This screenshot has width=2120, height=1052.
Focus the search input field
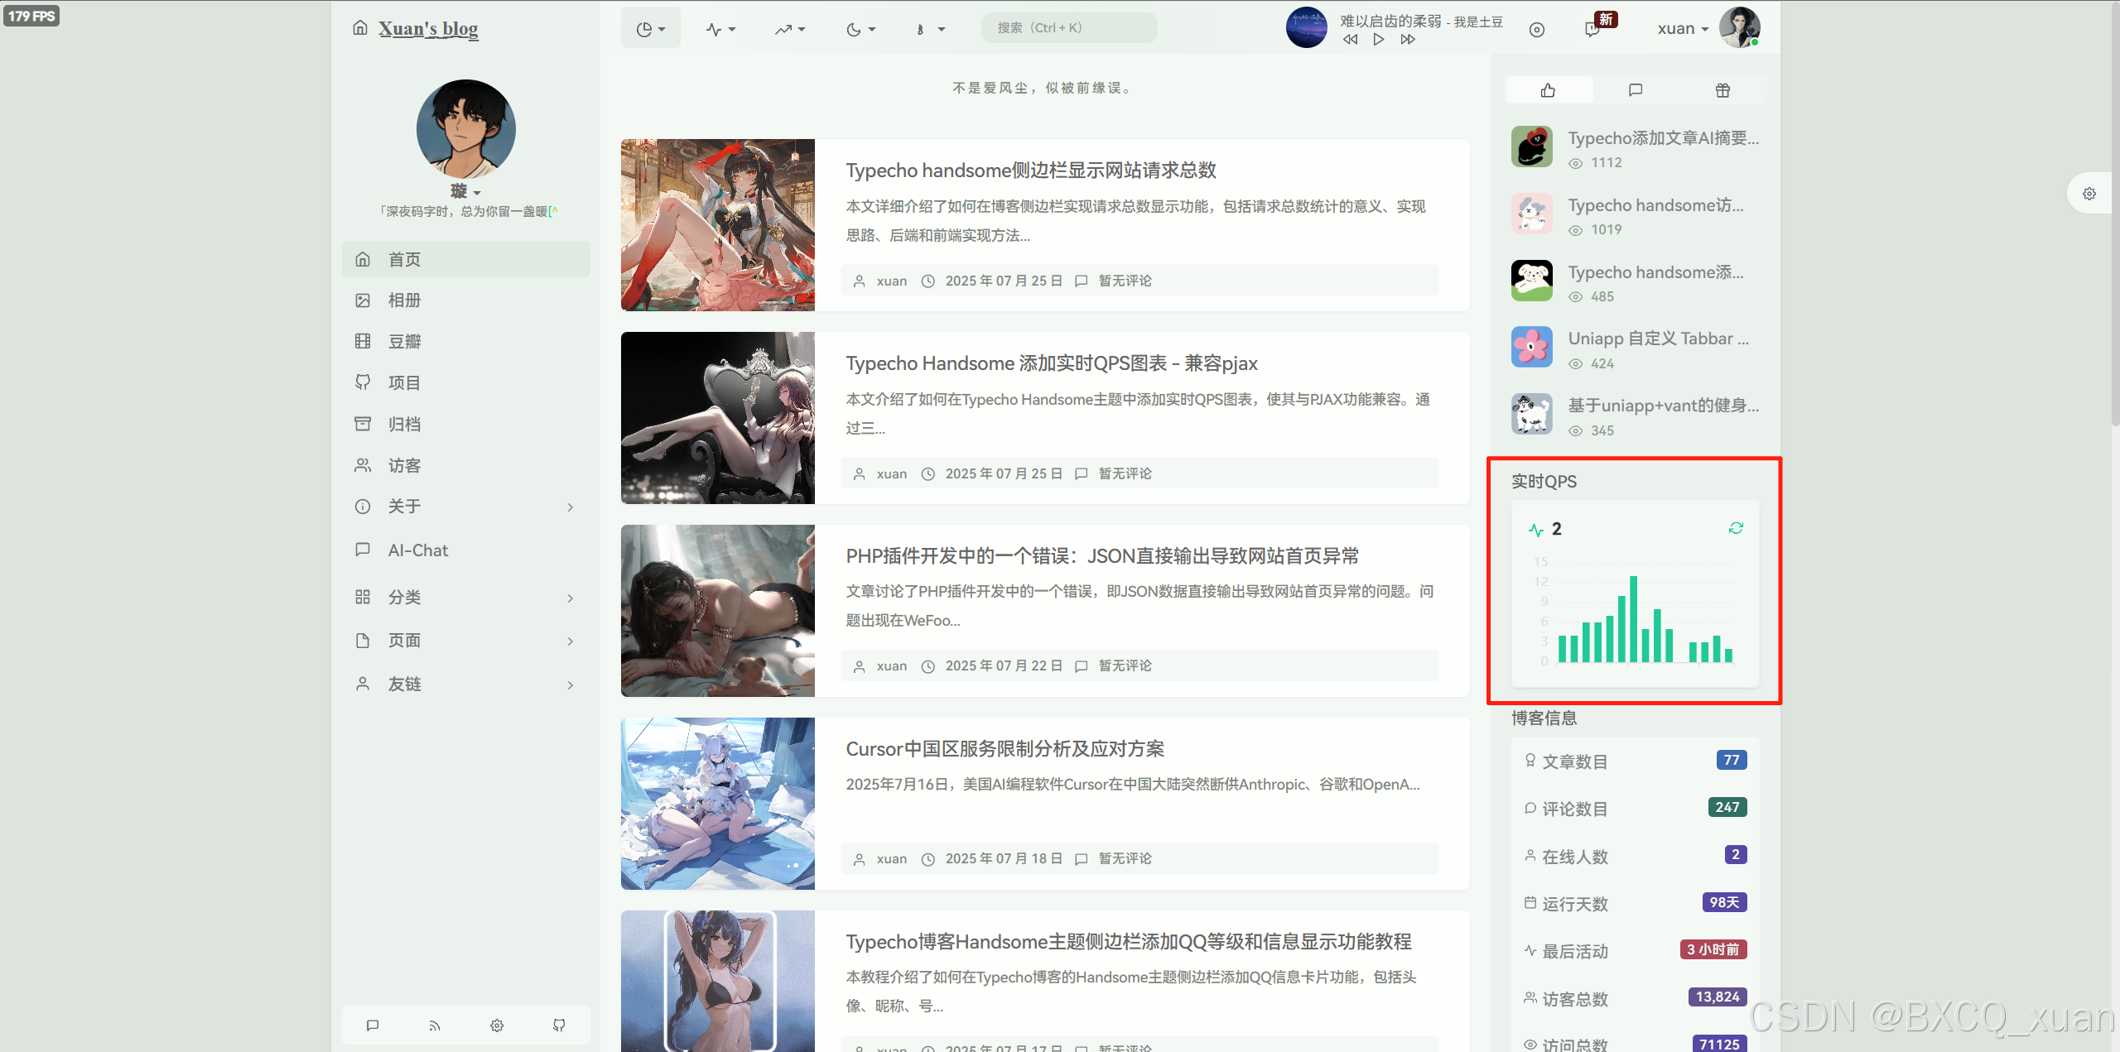1069,27
